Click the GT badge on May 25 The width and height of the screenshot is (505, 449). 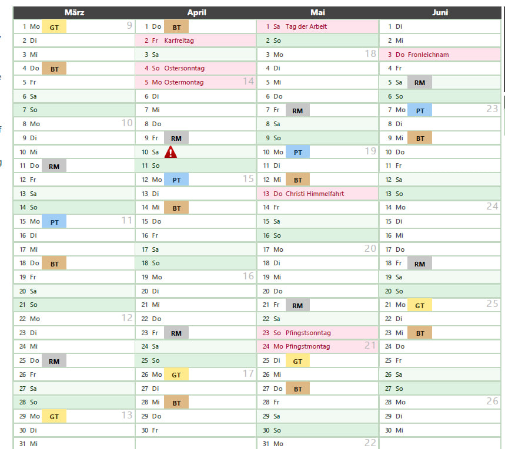[297, 361]
